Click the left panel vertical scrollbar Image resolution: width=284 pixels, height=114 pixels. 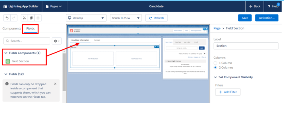64,72
